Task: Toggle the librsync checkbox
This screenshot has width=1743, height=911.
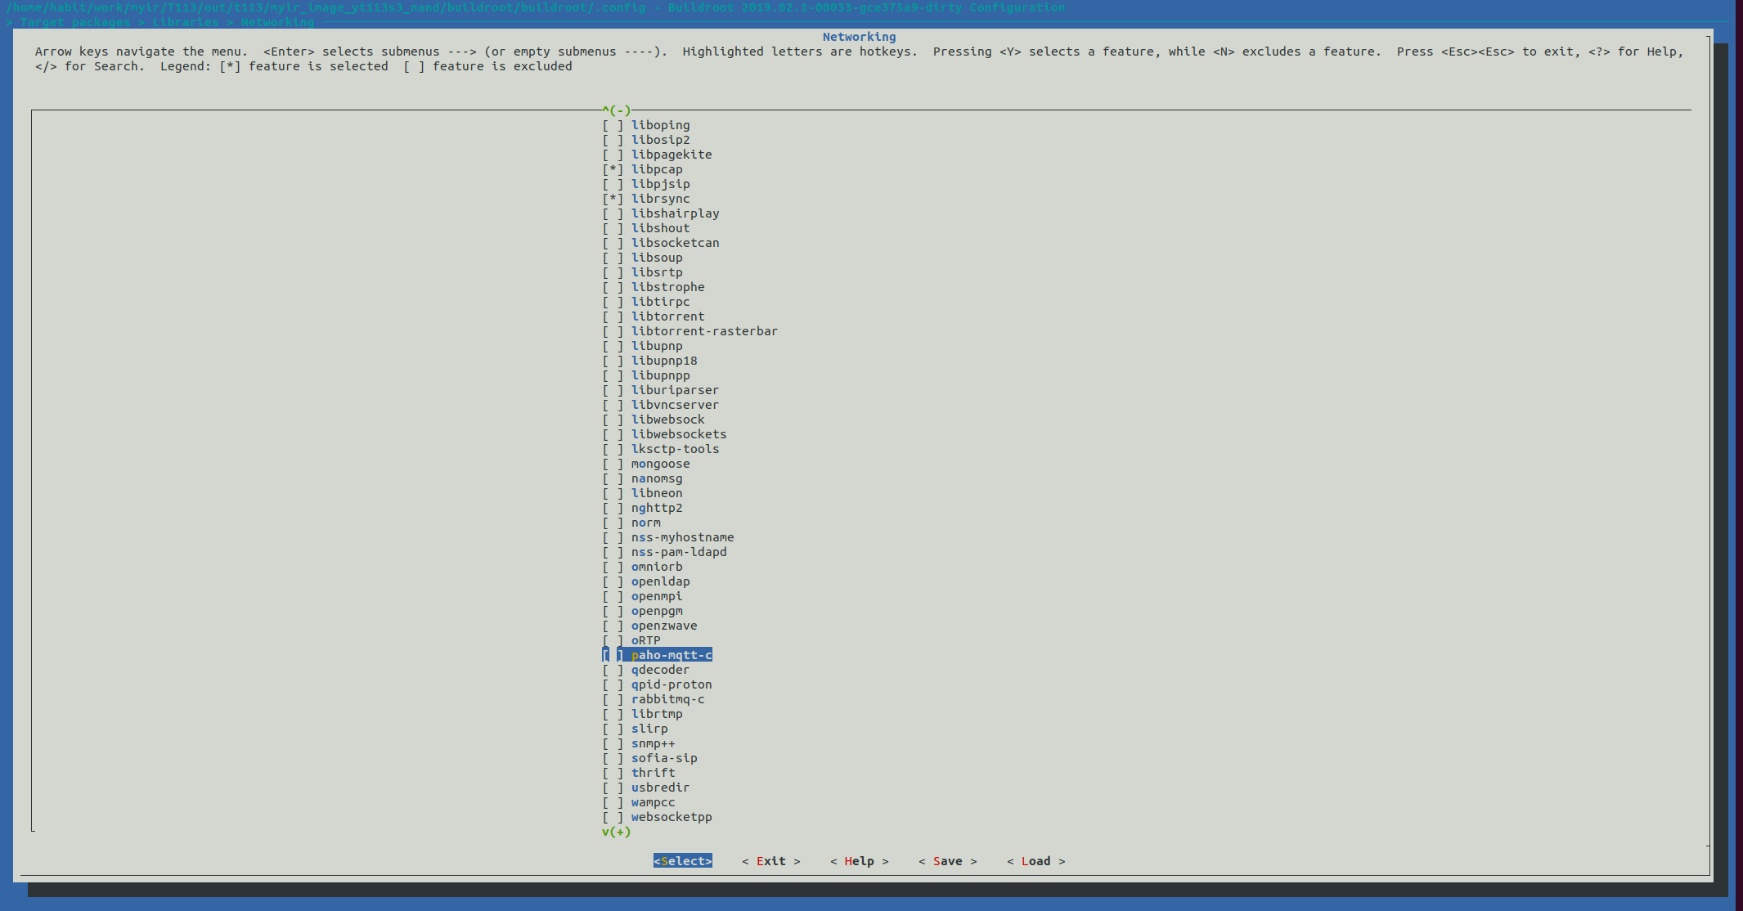Action: tap(613, 199)
